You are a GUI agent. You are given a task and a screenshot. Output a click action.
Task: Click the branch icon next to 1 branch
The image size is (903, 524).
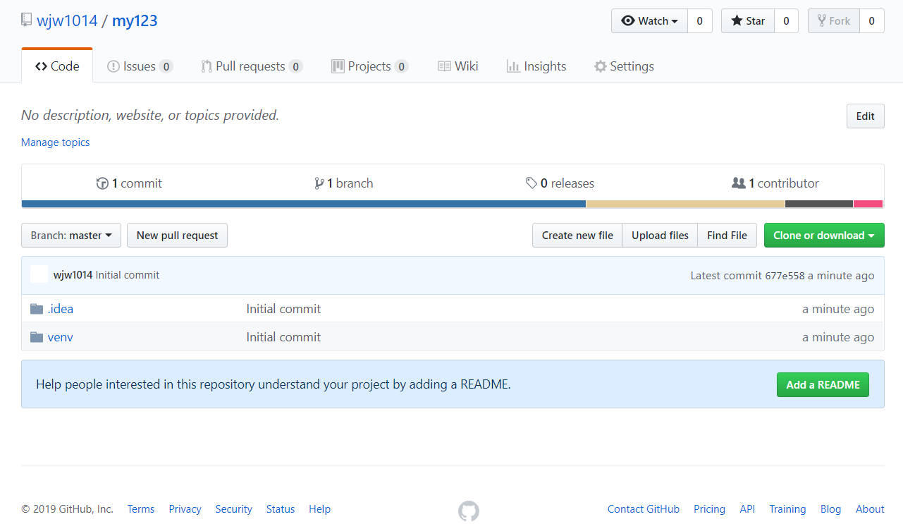tap(319, 183)
